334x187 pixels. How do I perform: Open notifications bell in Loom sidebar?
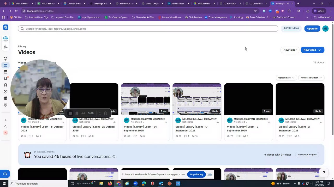[5, 78]
